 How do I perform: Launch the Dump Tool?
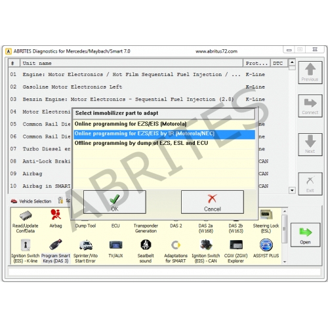pos(85,224)
